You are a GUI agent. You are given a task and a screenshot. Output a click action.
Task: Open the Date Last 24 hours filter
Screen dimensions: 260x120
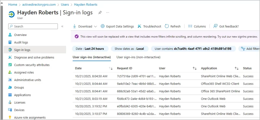[90, 49]
